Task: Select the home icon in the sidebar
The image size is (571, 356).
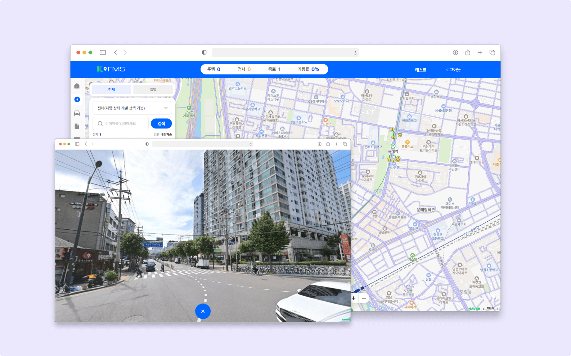Action: click(77, 86)
